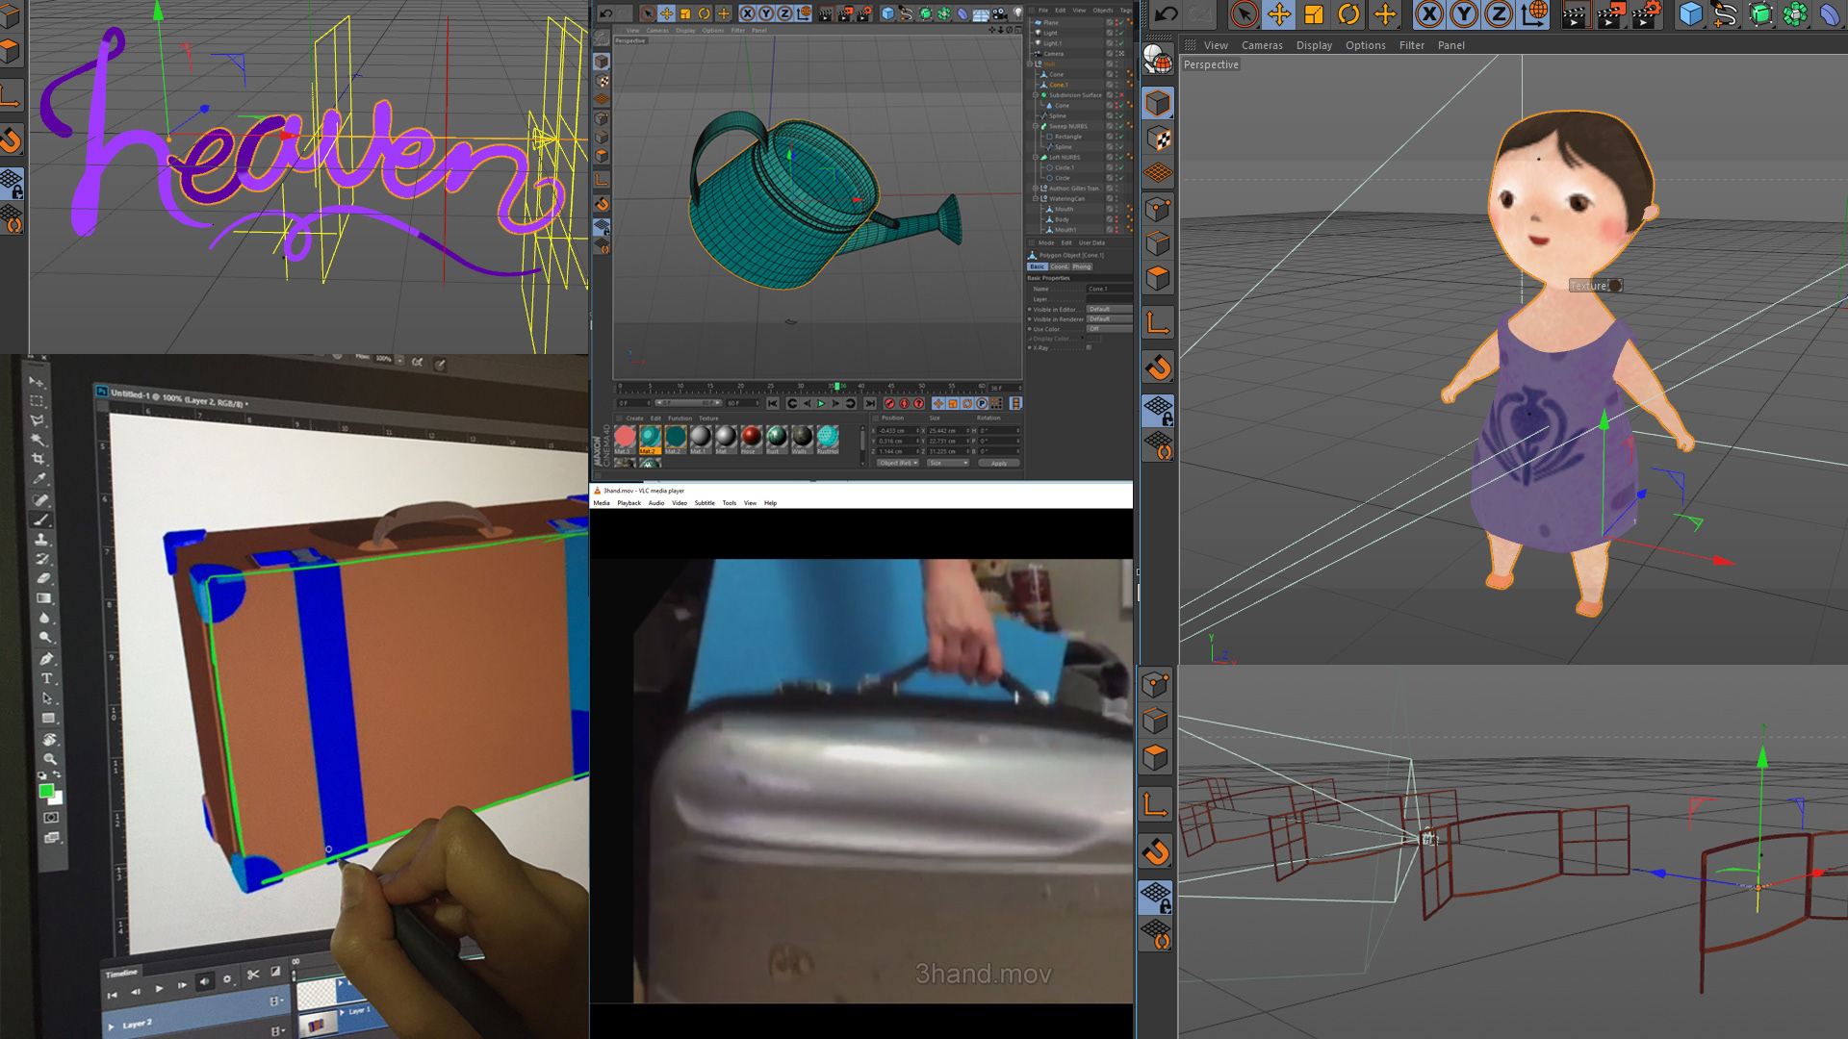Click the camera object icon in watering can toolbar
The height and width of the screenshot is (1039, 1848).
[999, 13]
